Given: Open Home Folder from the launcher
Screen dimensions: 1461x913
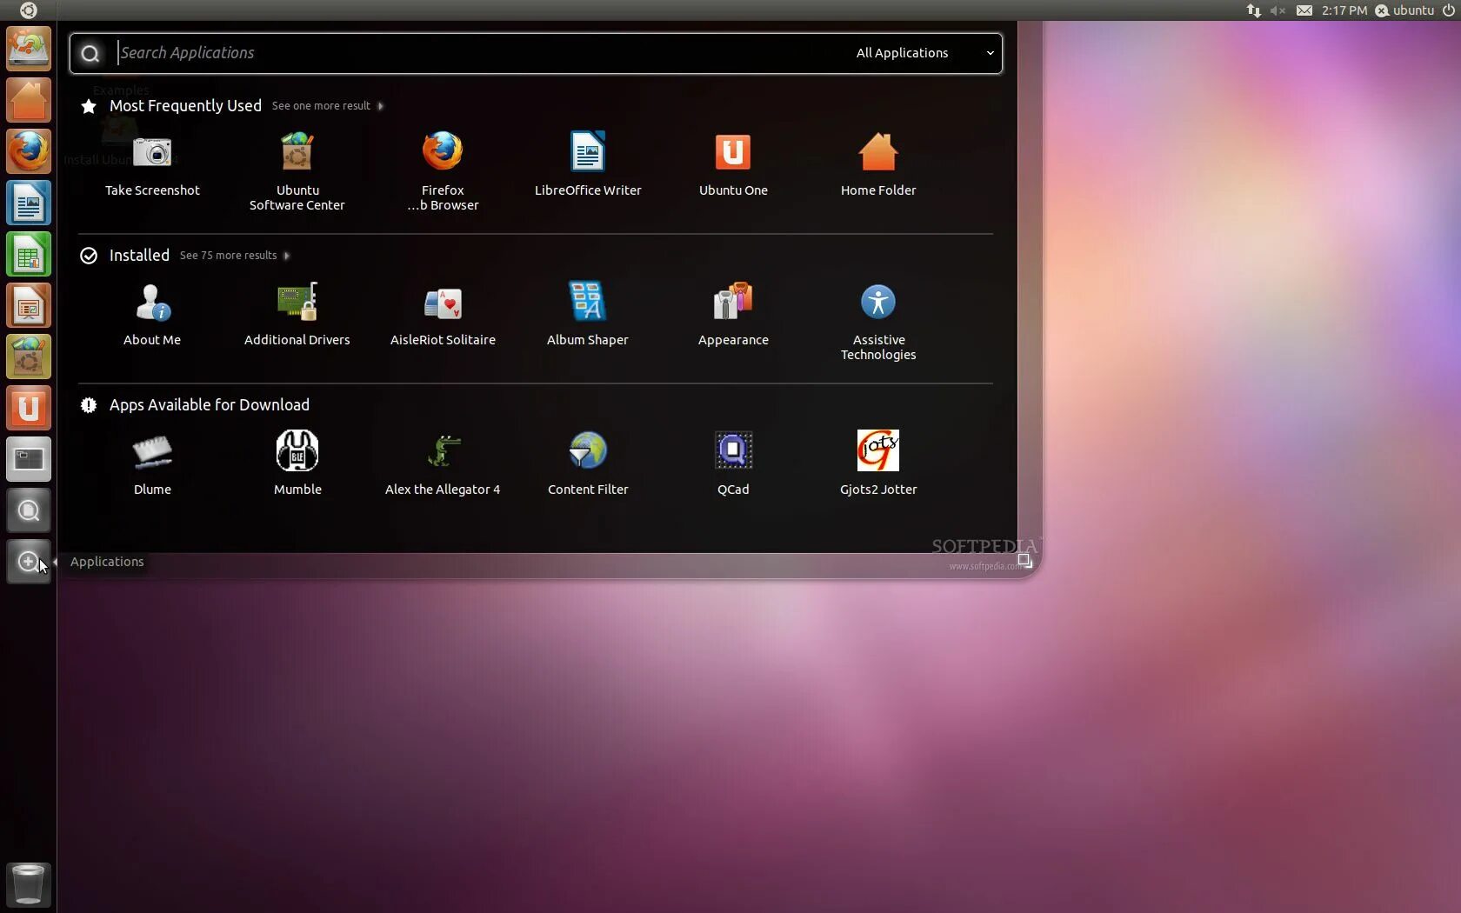Looking at the screenshot, I should 29,100.
